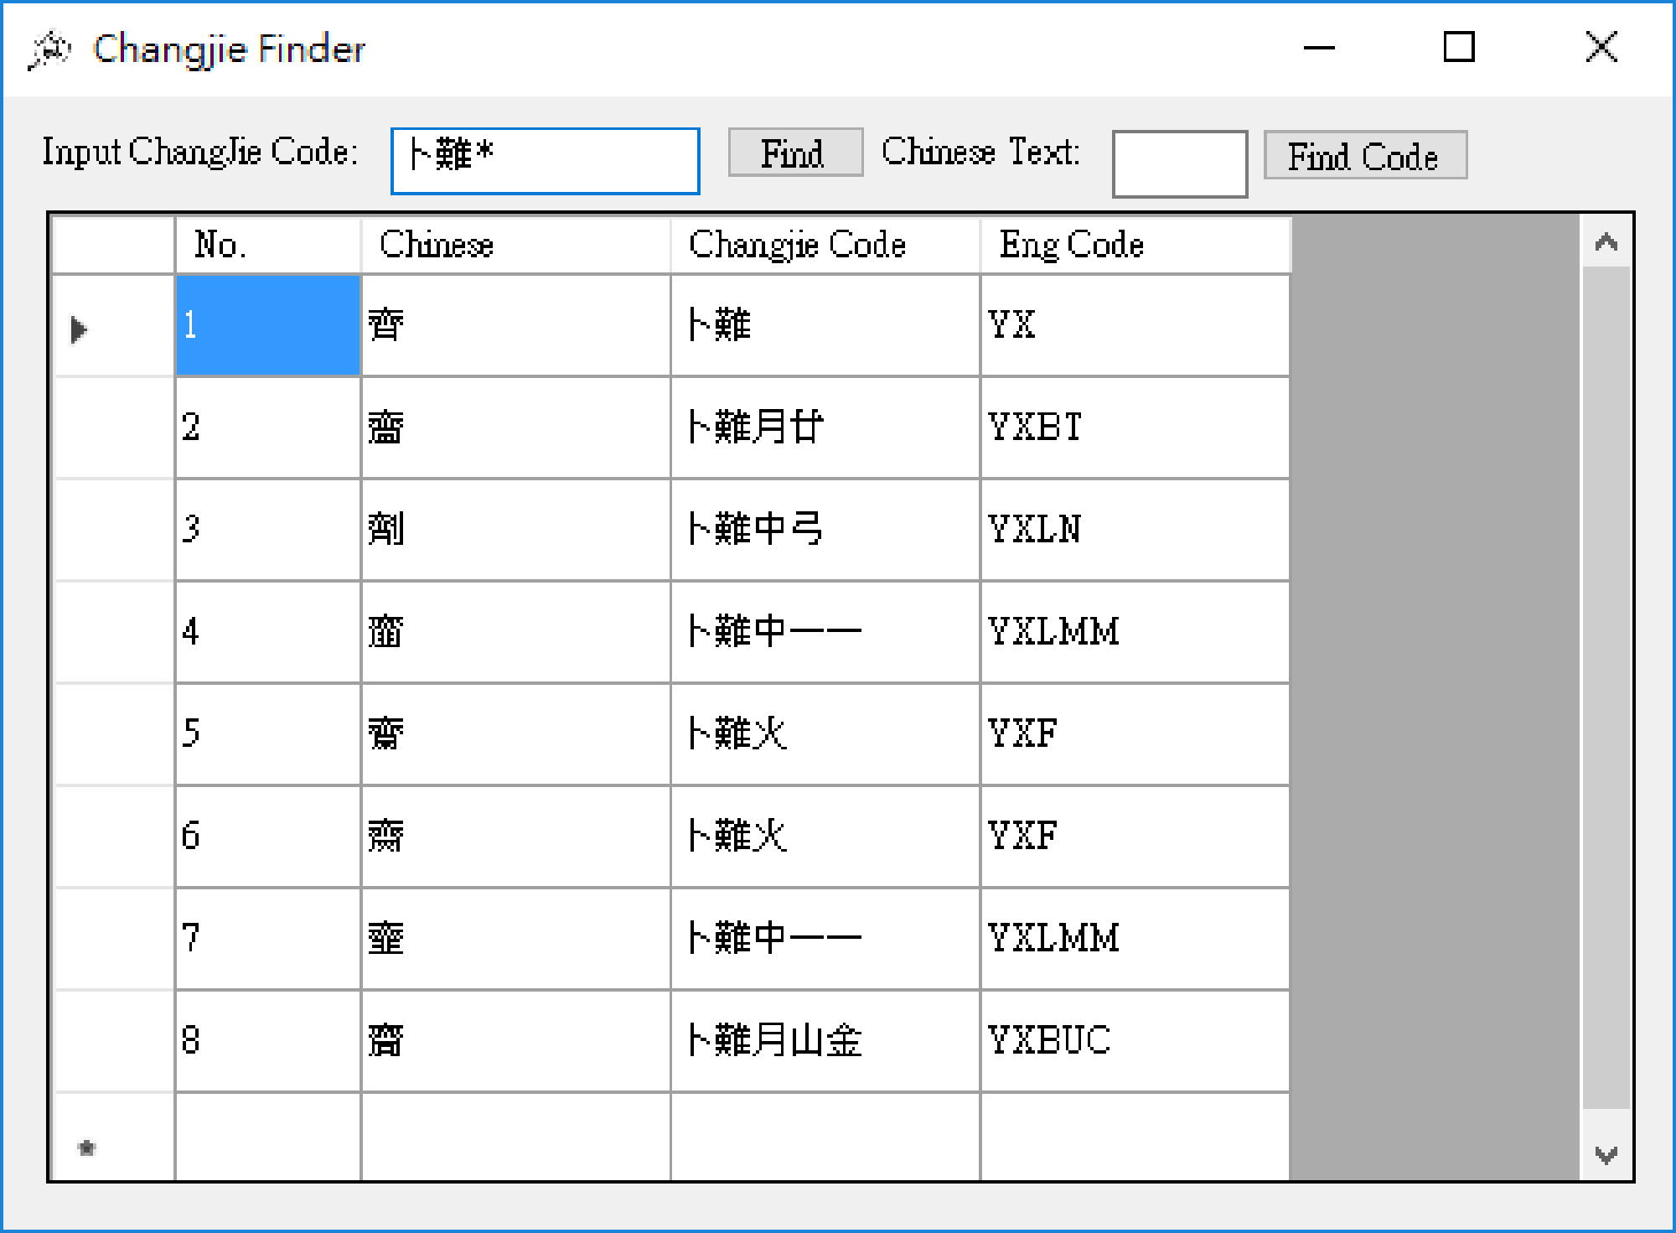This screenshot has height=1233, width=1676.
Task: Select the cell with Eng Code YXBT
Action: coord(1134,427)
